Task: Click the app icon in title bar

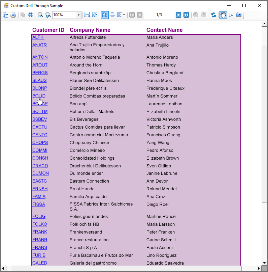Action: point(6,5)
